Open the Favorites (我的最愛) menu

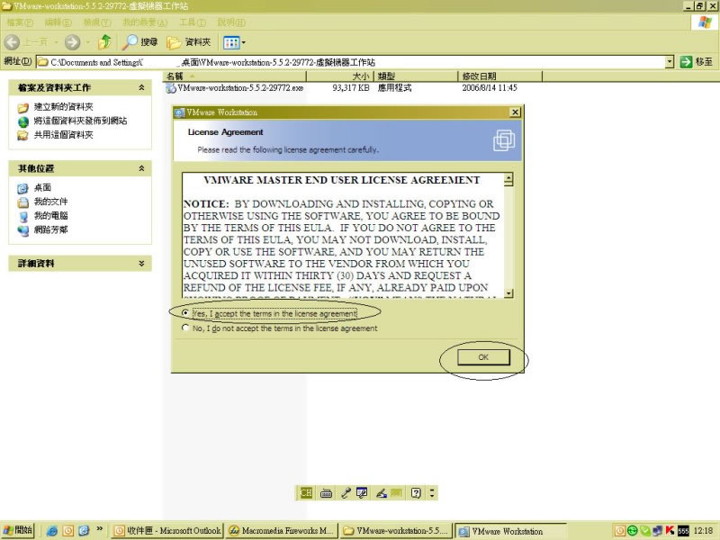click(x=145, y=22)
